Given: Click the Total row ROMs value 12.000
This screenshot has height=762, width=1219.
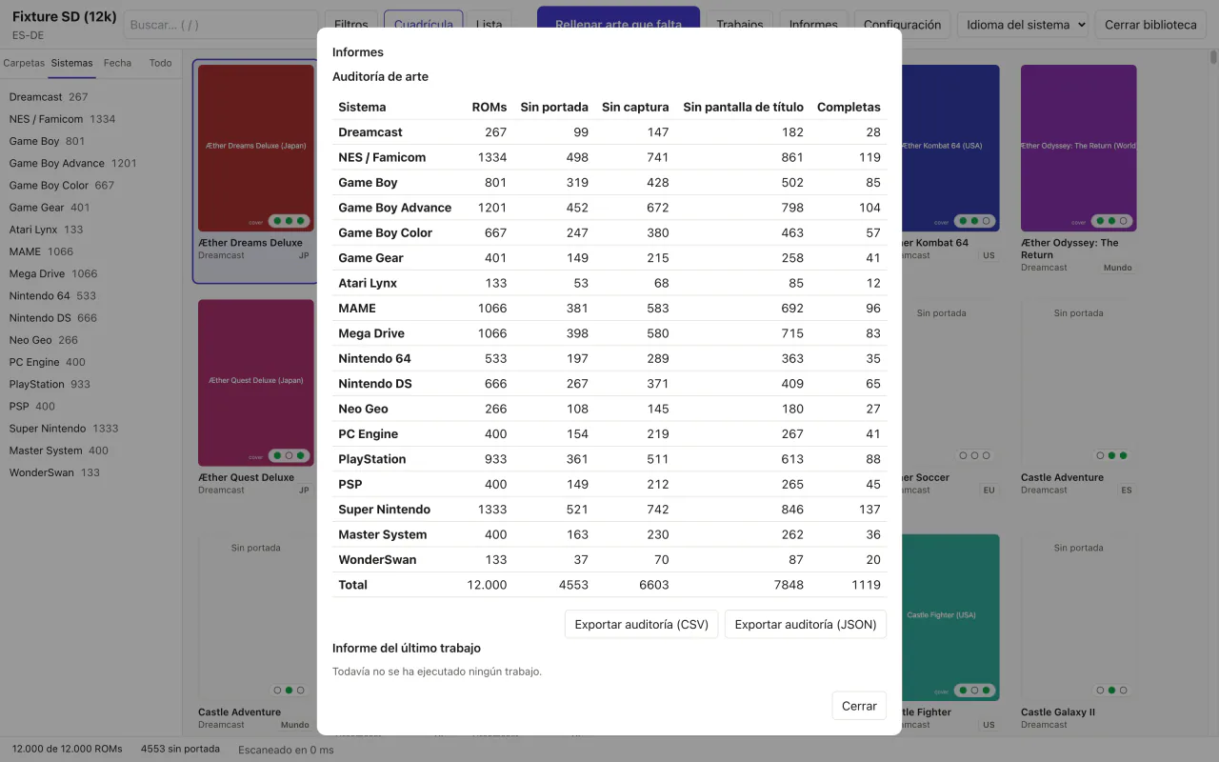Looking at the screenshot, I should [x=487, y=585].
